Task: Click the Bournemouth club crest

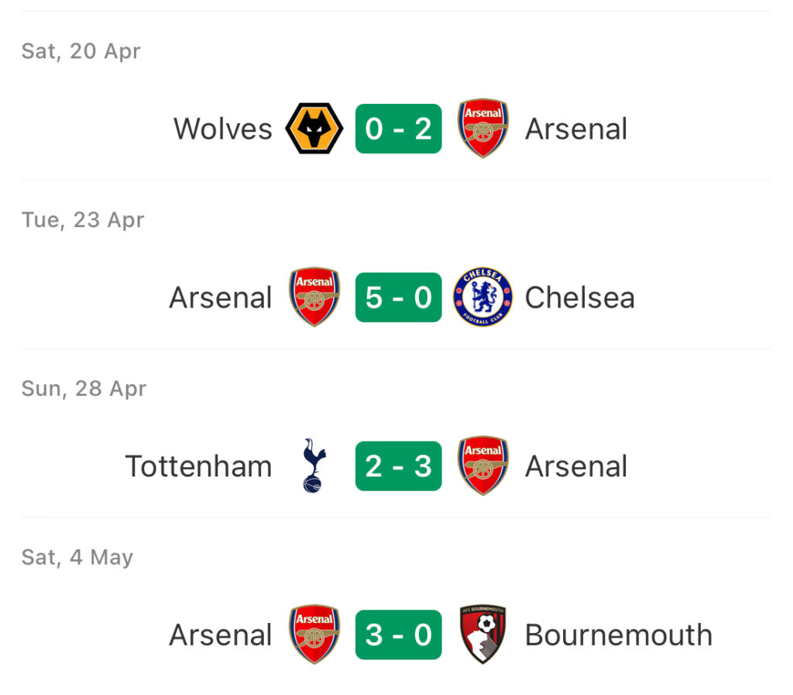Action: coord(482,635)
